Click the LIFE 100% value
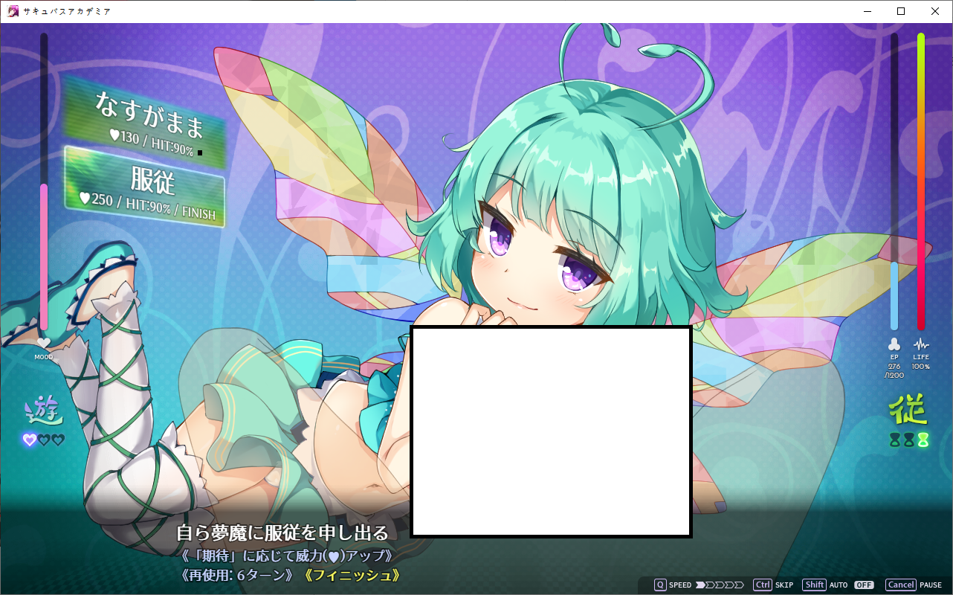 [921, 367]
